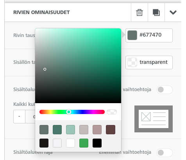The image size is (186, 160).
Task: Select the dark teal green preset swatch
Action: click(57, 130)
